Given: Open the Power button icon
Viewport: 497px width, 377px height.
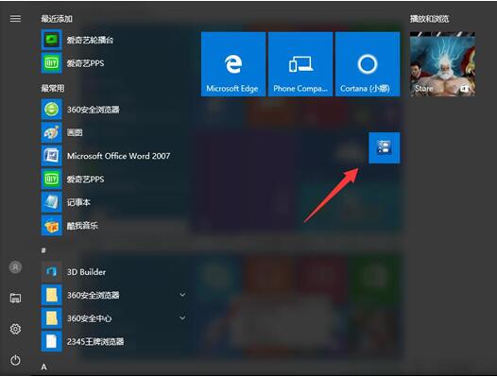Looking at the screenshot, I should [15, 360].
